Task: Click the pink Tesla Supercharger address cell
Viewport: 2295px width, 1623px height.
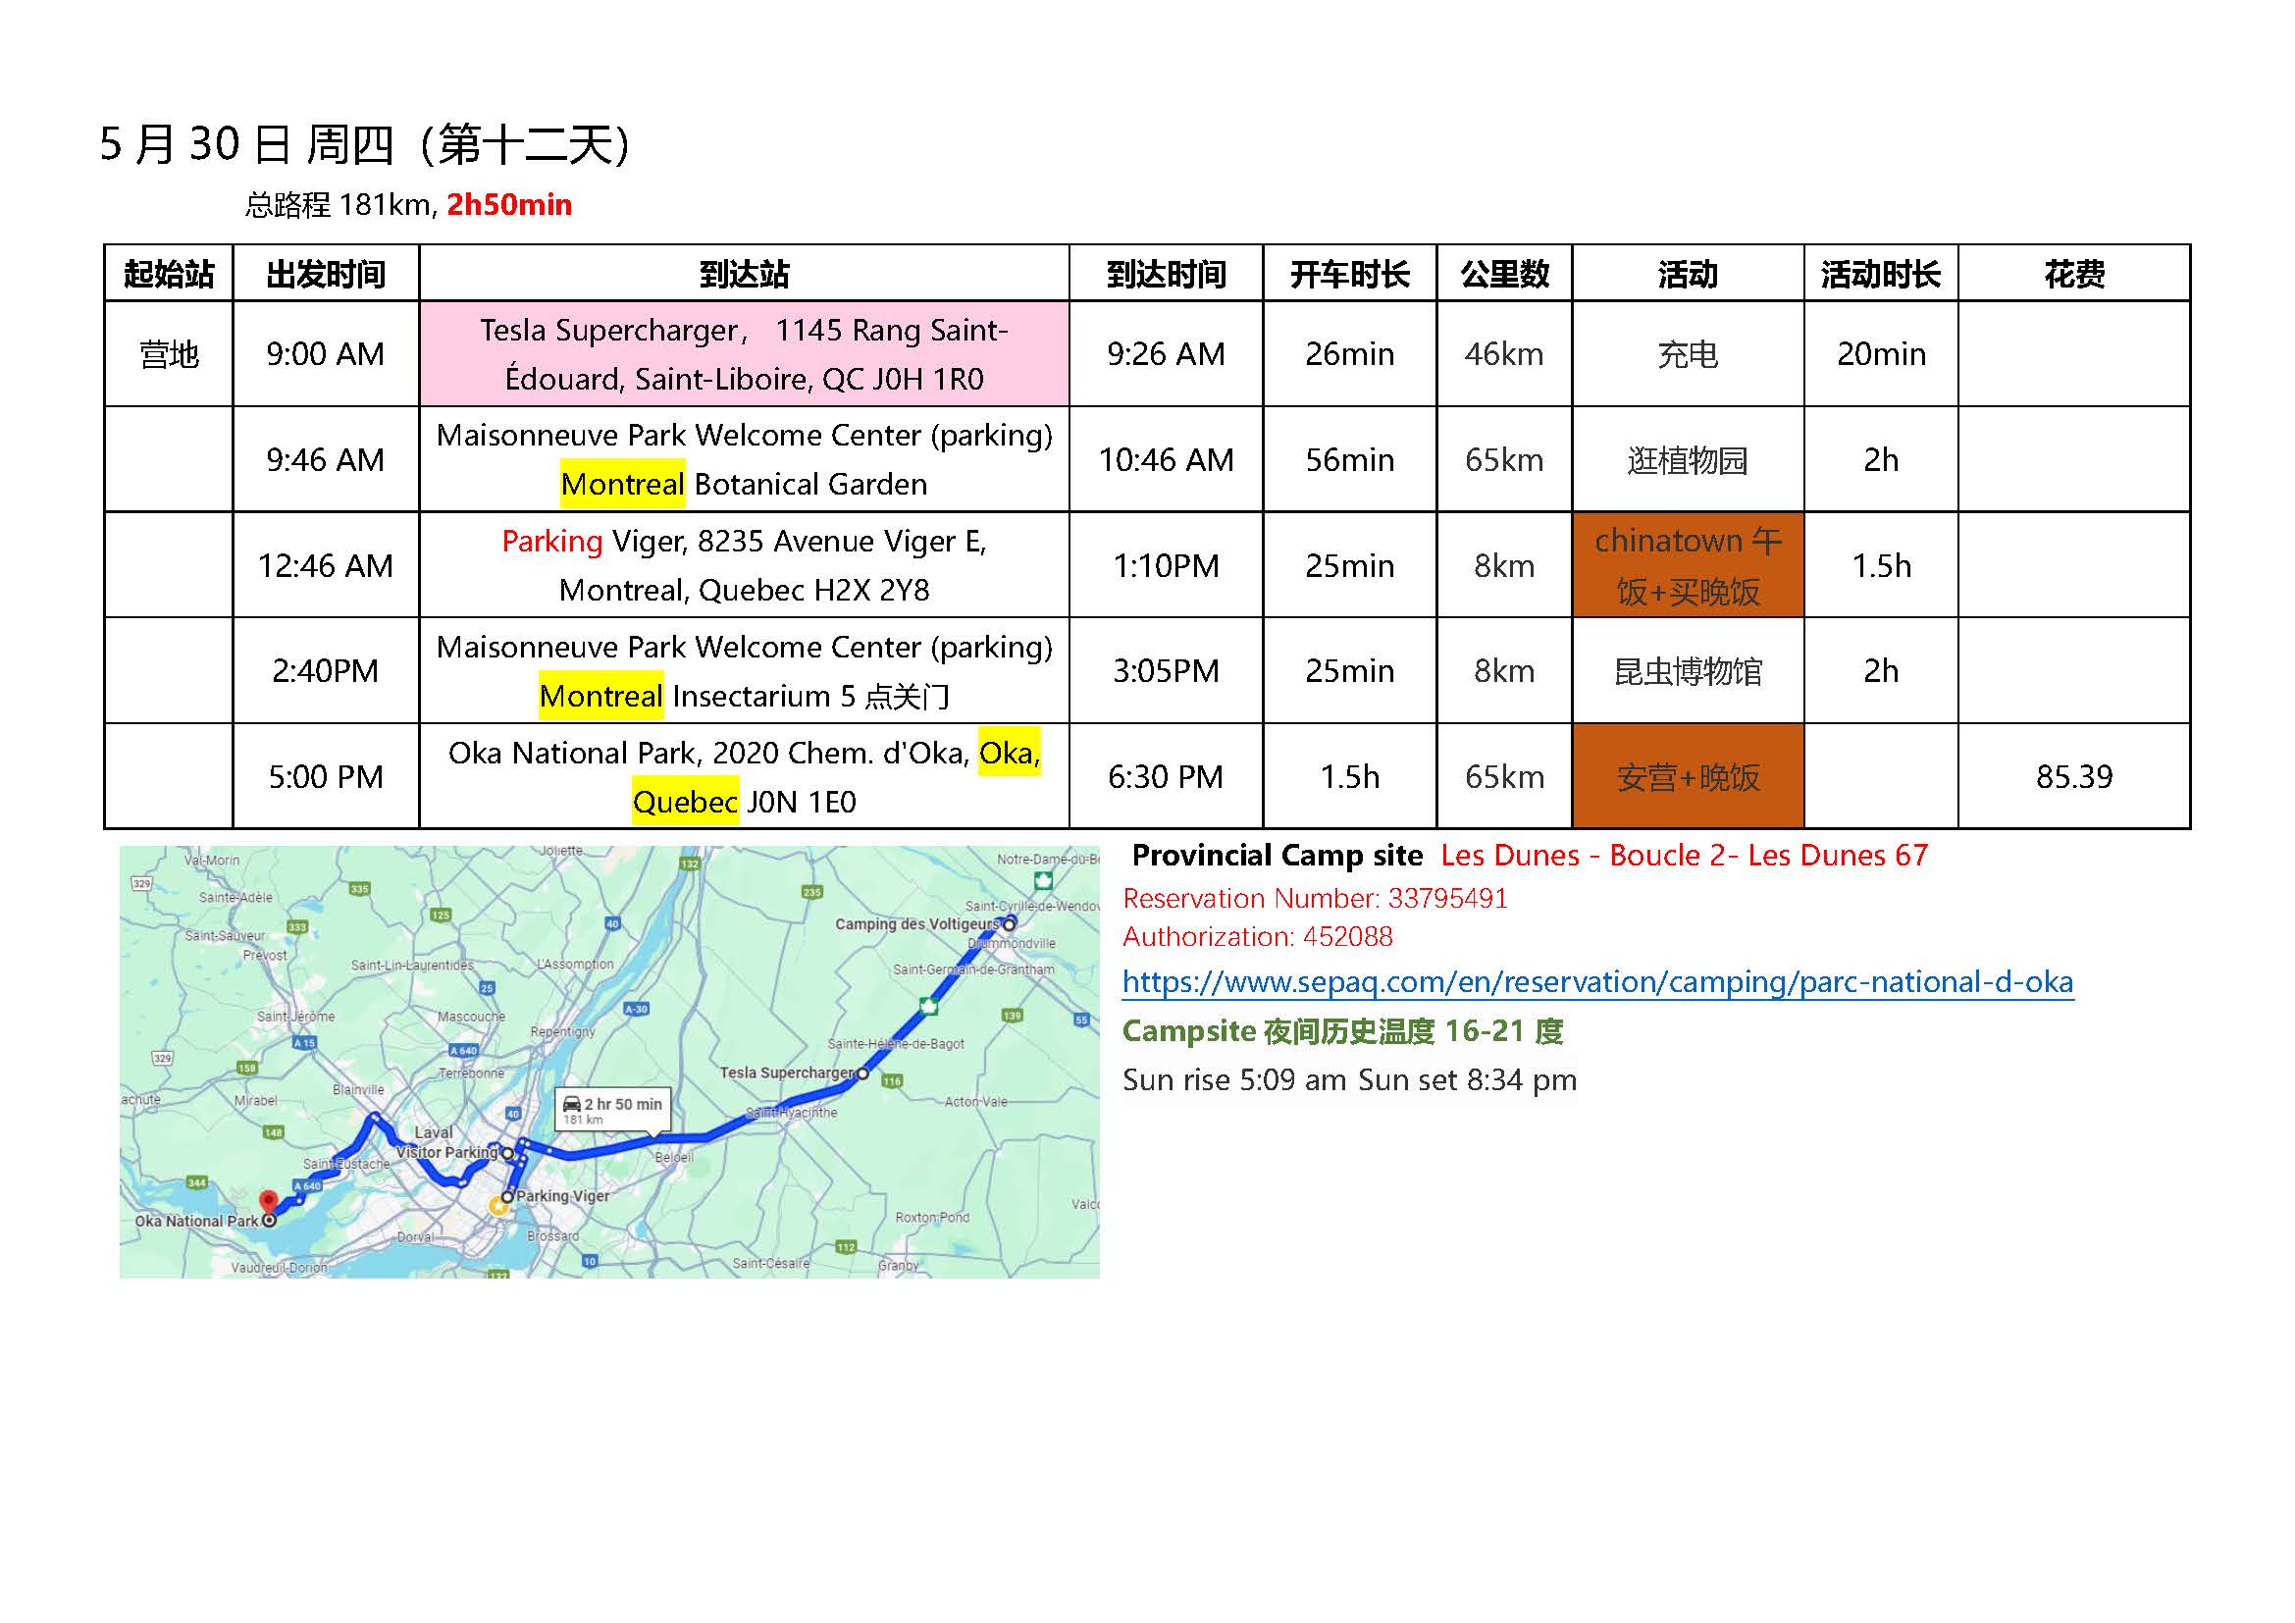Action: coord(744,354)
